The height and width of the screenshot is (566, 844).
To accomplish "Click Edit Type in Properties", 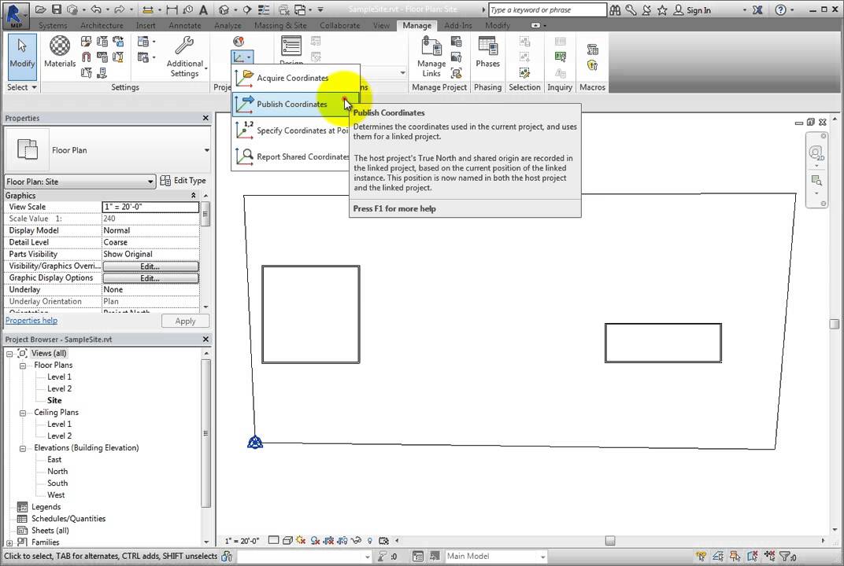I will (x=183, y=181).
